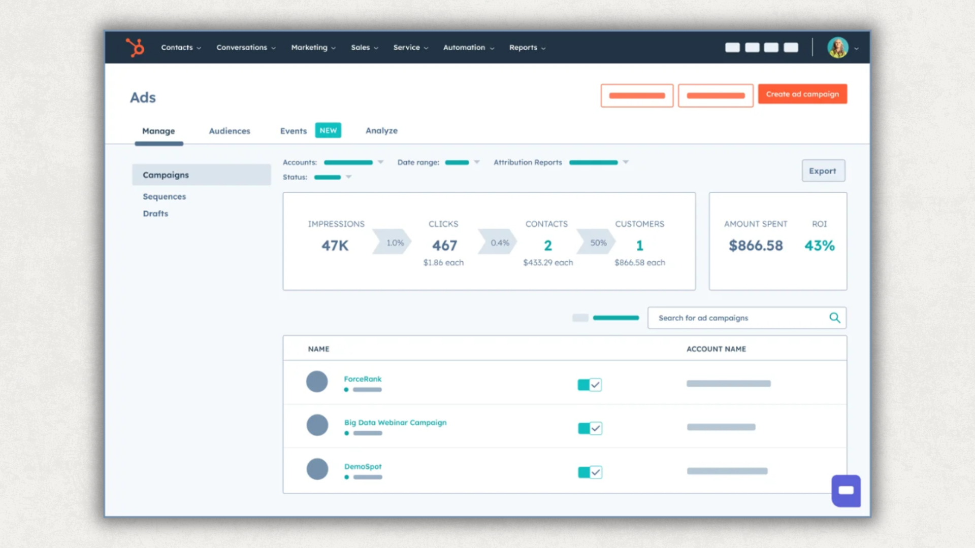Open the Contacts dropdown menu
Image resolution: width=975 pixels, height=548 pixels.
[x=181, y=47]
